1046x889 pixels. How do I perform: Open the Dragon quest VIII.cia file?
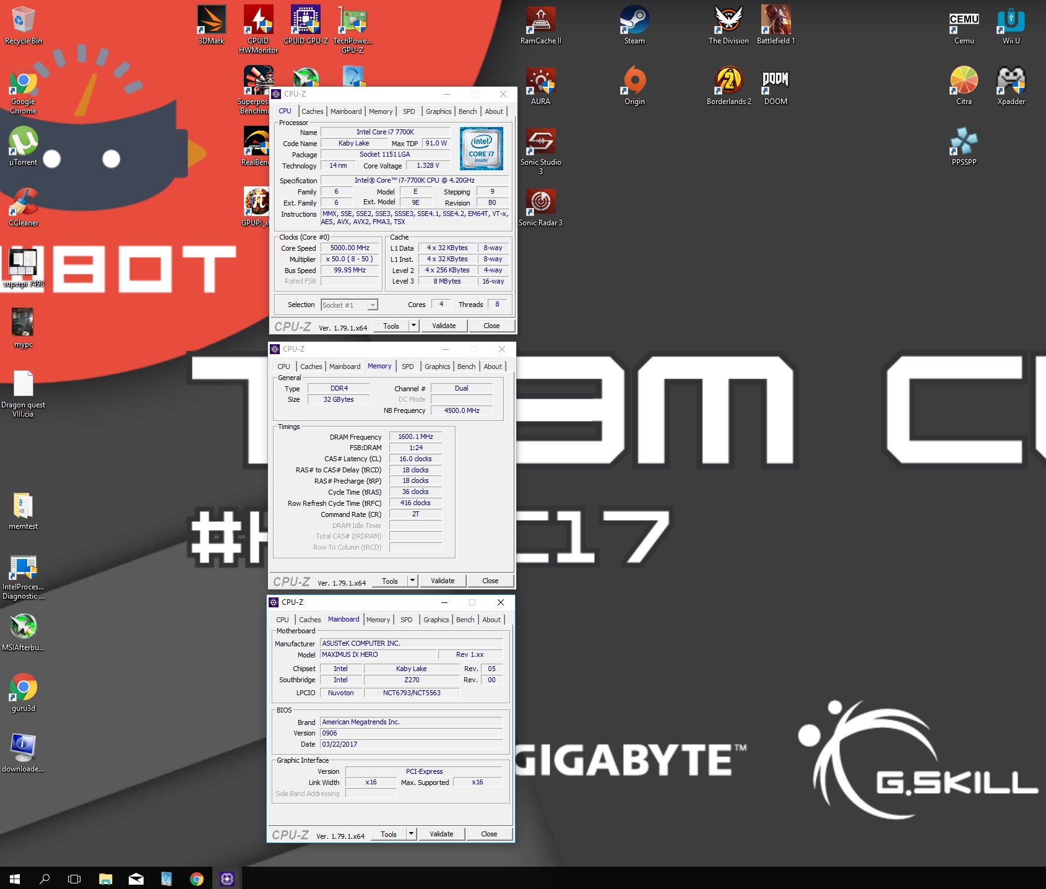(24, 394)
